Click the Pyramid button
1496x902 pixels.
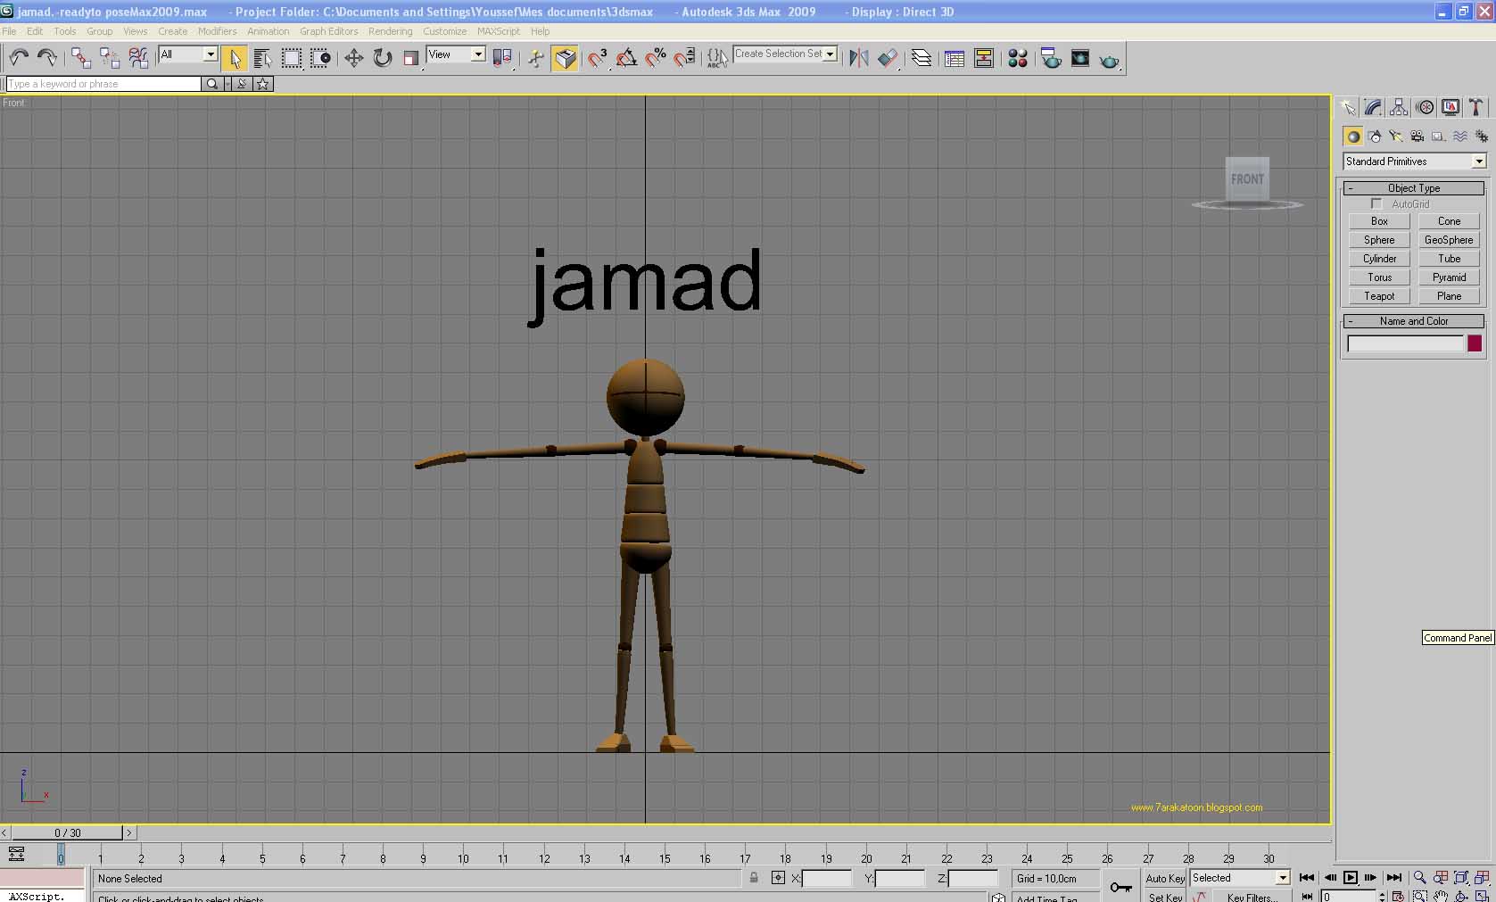click(1449, 277)
